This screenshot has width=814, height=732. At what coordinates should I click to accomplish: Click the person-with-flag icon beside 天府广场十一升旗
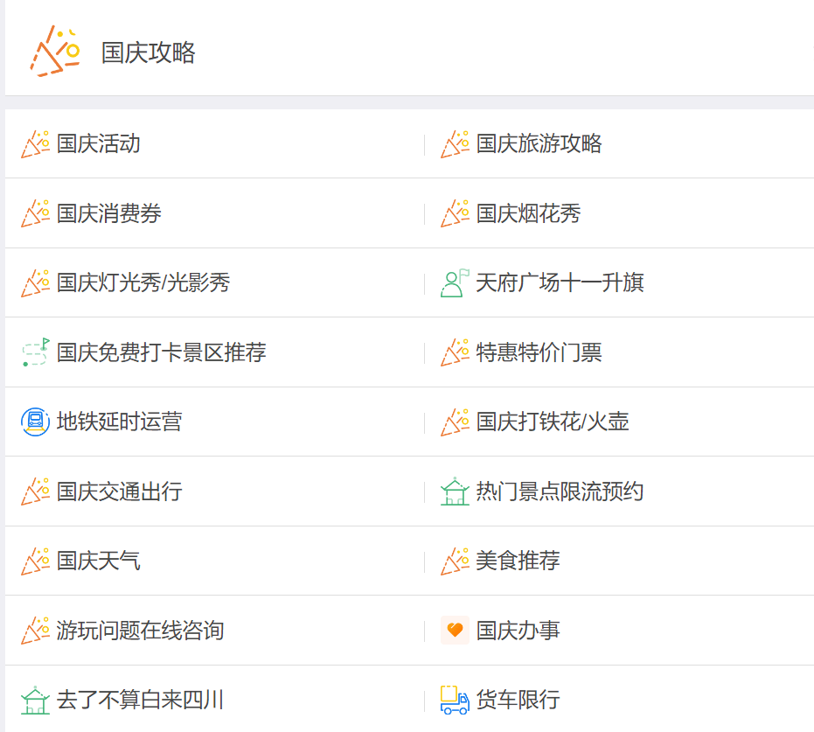(x=455, y=283)
